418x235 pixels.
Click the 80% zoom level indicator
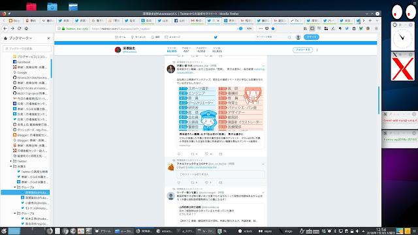click(249, 29)
